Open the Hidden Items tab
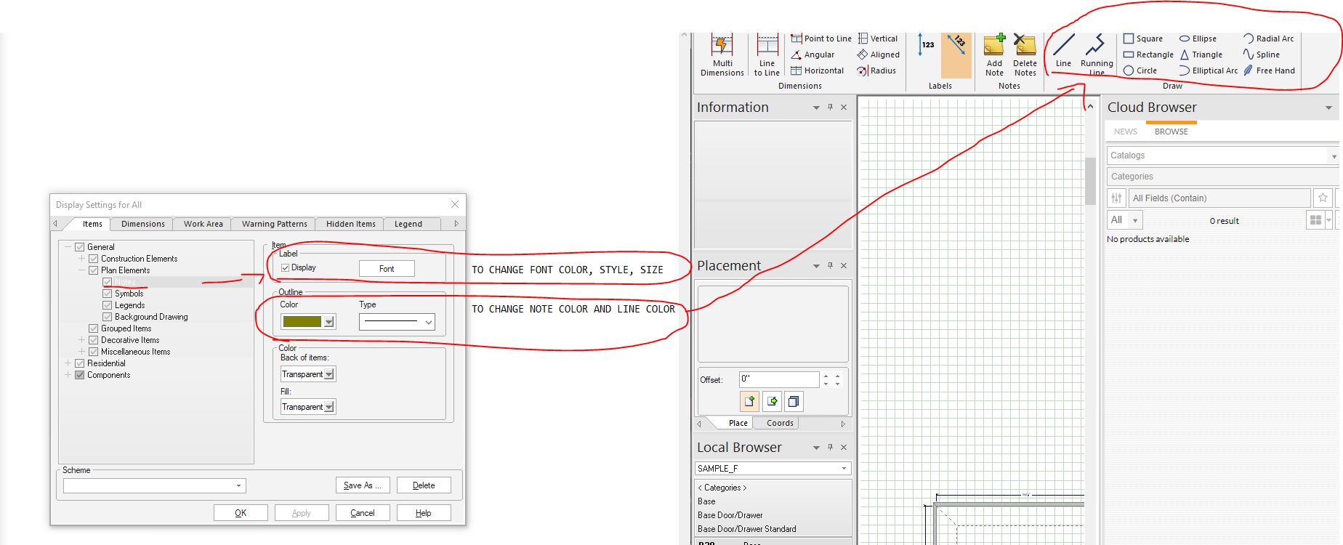 click(350, 224)
